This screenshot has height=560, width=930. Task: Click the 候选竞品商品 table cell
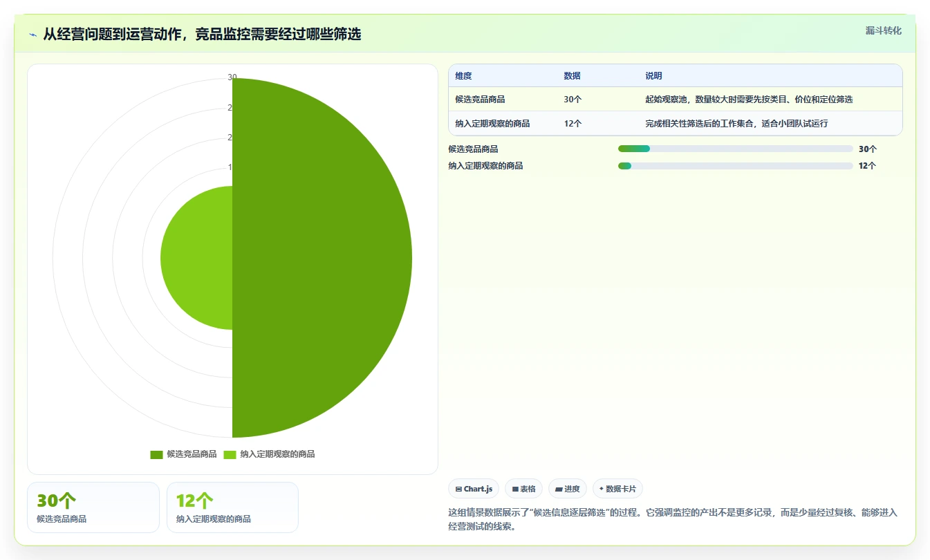(x=480, y=99)
